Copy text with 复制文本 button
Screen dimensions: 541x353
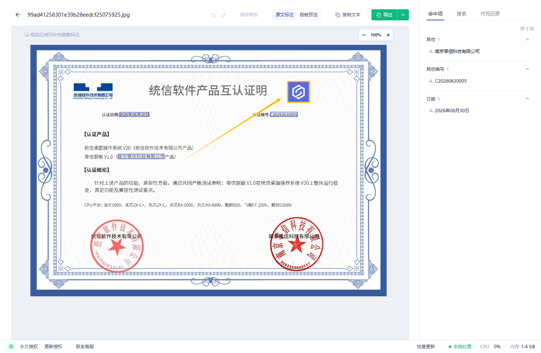348,15
